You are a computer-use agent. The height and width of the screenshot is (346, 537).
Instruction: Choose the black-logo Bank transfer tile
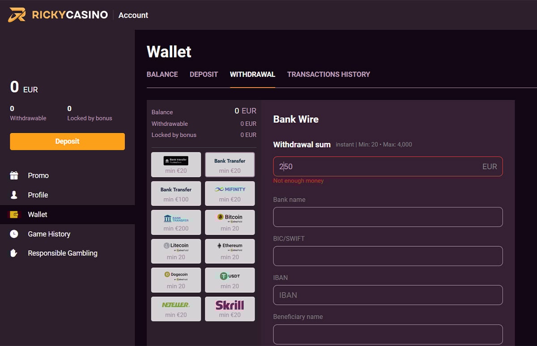[176, 165]
